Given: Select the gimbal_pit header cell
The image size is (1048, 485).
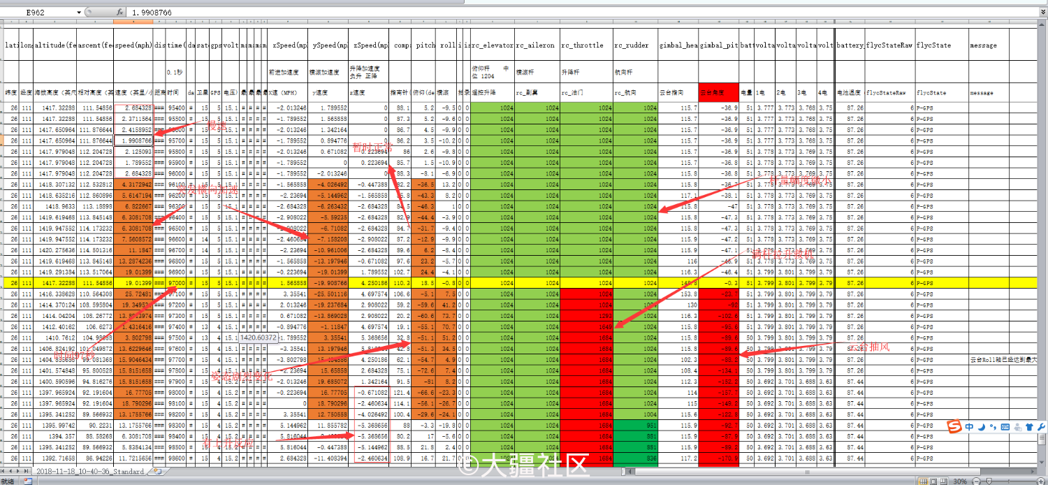Looking at the screenshot, I should click(719, 45).
